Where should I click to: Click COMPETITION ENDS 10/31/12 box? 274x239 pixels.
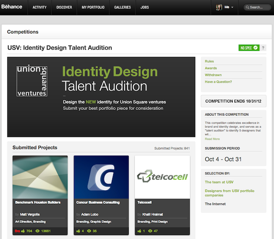[234, 101]
